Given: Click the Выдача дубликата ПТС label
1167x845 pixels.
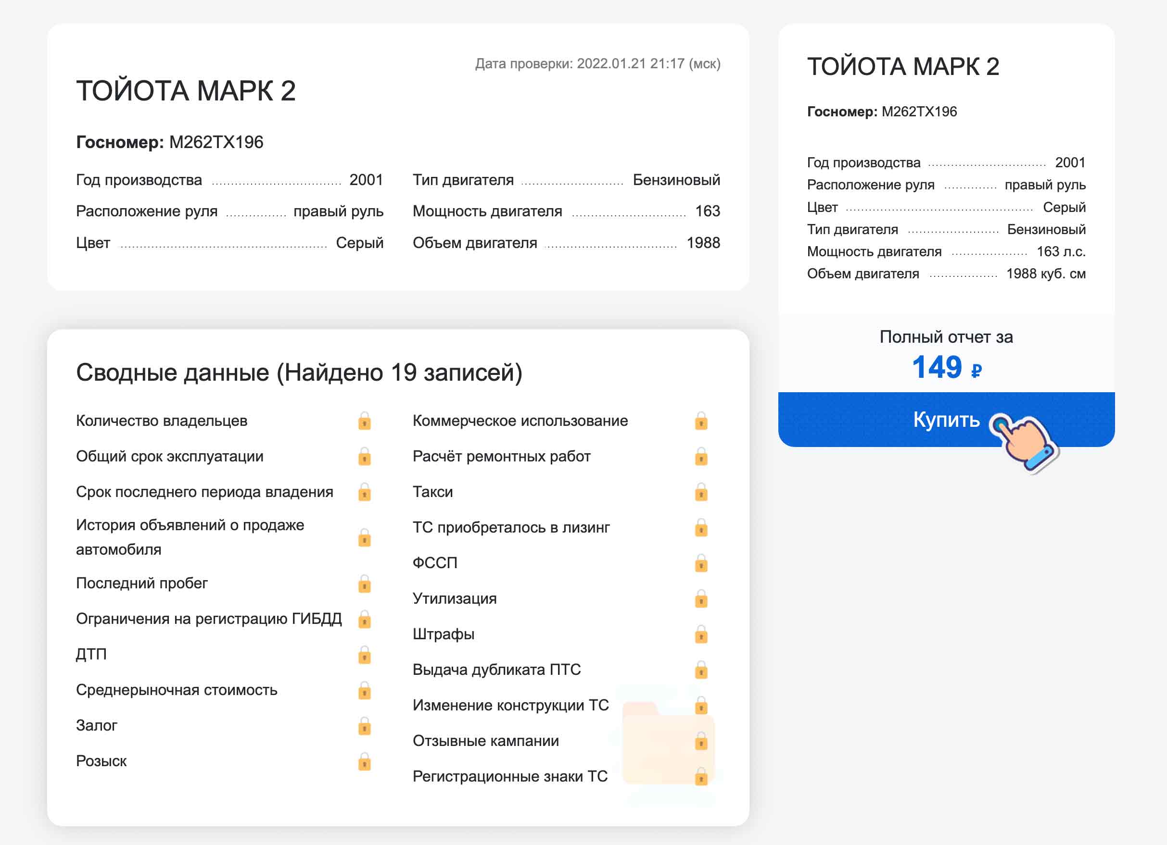Looking at the screenshot, I should [496, 669].
